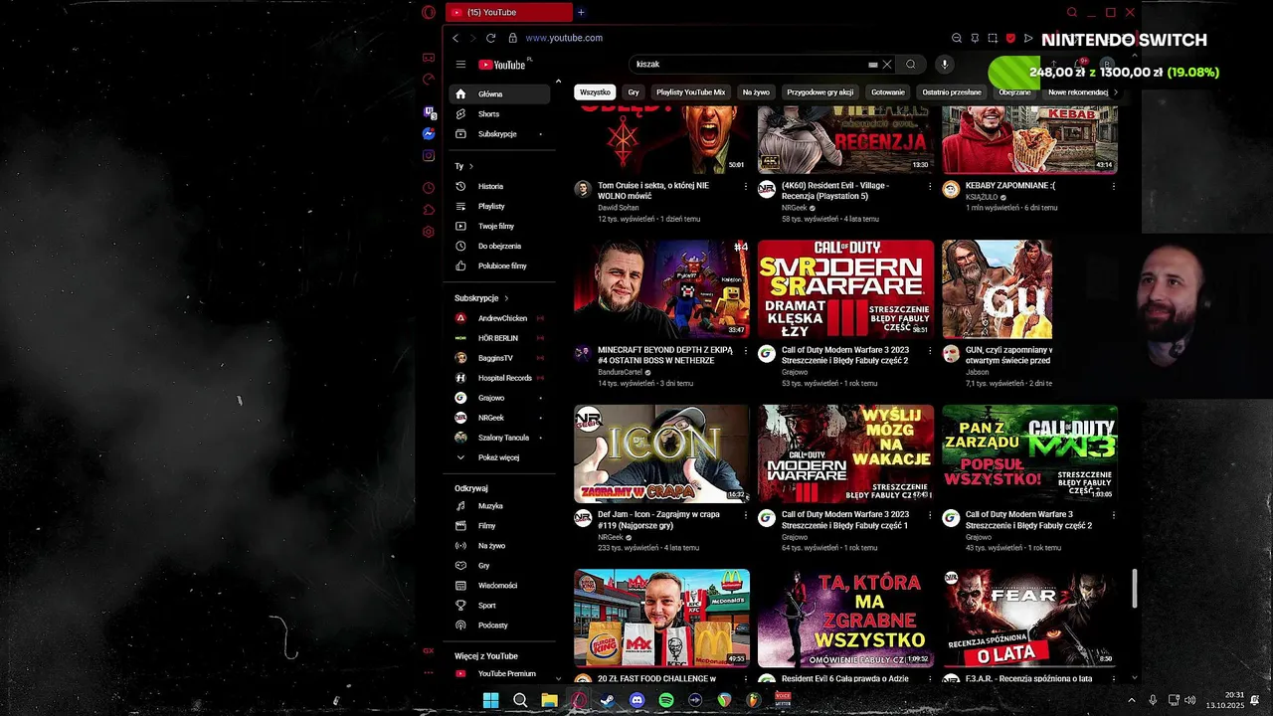Screen dimensions: 1273x716
Task: Open Shorts in the sidebar
Action: [498, 114]
